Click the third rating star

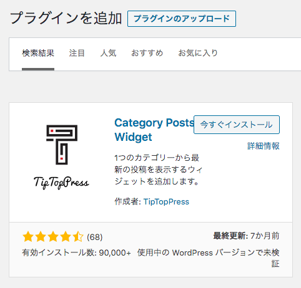(53, 237)
